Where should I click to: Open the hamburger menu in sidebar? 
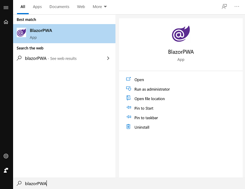click(x=6, y=7)
